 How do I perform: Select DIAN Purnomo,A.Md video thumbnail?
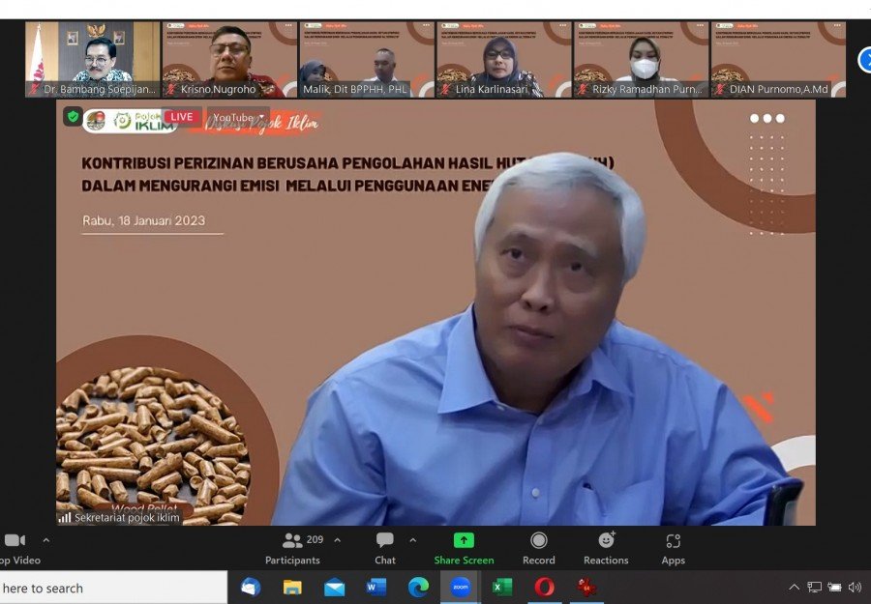[x=778, y=59]
